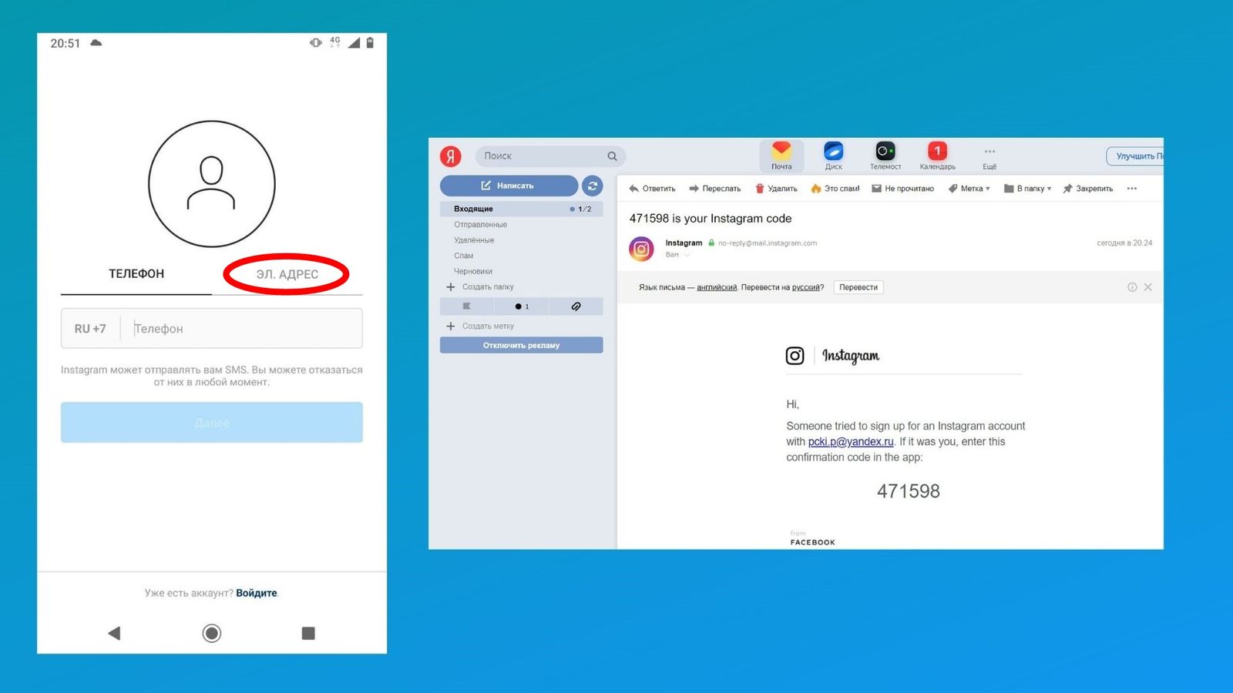Tap the Android back navigation button
The image size is (1233, 693).
point(114,633)
